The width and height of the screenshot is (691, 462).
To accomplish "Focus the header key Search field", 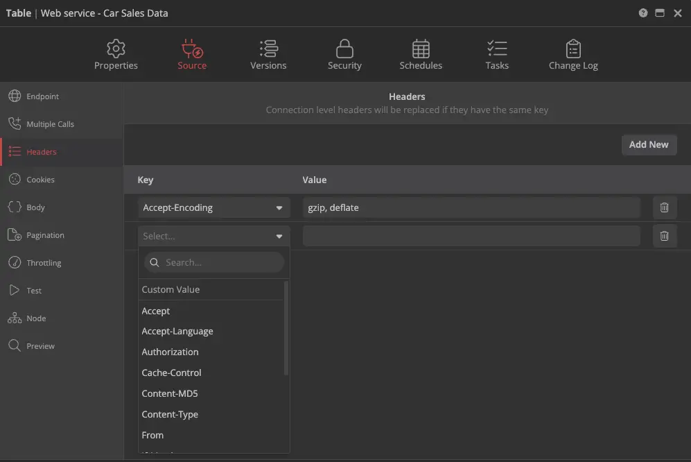I will (220, 262).
